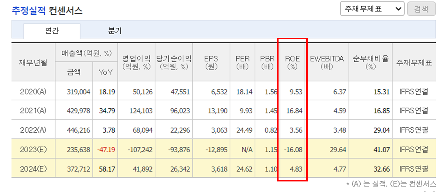The width and height of the screenshot is (444, 192).
Task: Click the 18.14 PER cell
Action: click(x=244, y=92)
